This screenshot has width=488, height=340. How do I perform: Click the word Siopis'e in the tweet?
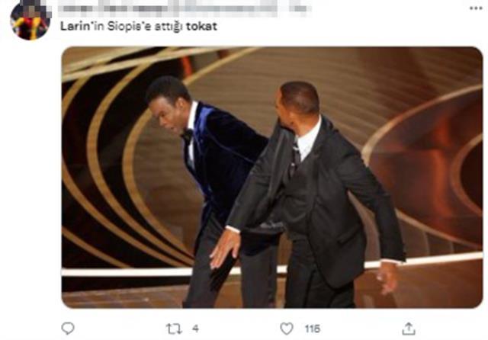[129, 27]
